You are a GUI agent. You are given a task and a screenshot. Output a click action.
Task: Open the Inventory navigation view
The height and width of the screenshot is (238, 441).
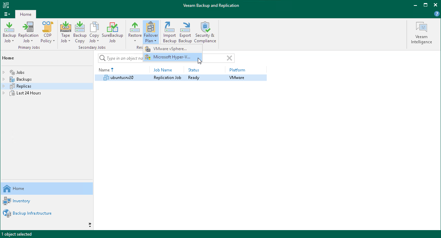46,201
